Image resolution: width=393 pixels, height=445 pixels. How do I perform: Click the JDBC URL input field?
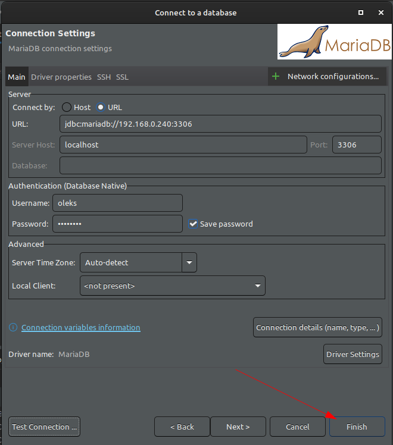pos(220,124)
